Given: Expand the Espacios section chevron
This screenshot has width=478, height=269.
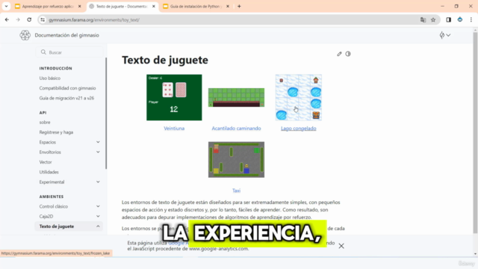Looking at the screenshot, I should click(x=98, y=142).
